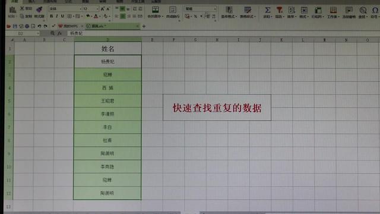This screenshot has width=380, height=214.
Task: Click the fill color bucket icon
Action: 88,16
